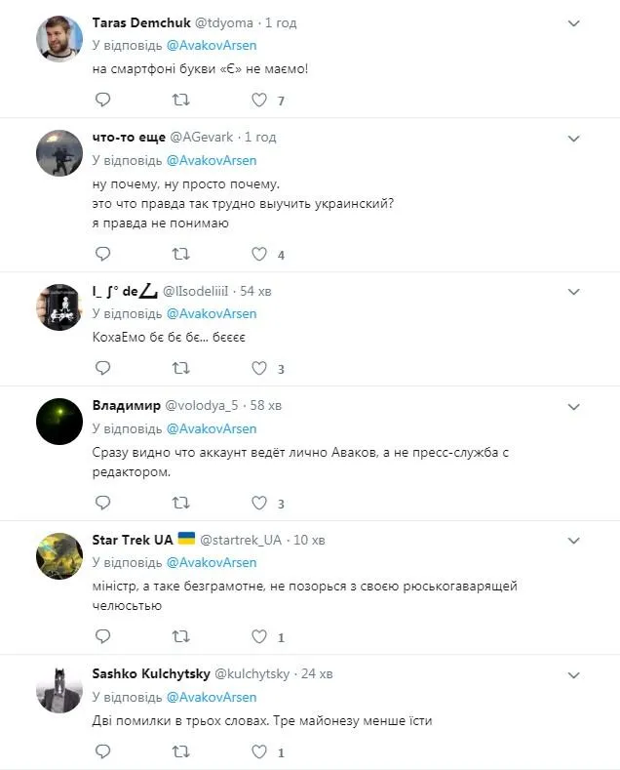
Task: Open more options on Владимир's tweet
Action: [x=573, y=405]
